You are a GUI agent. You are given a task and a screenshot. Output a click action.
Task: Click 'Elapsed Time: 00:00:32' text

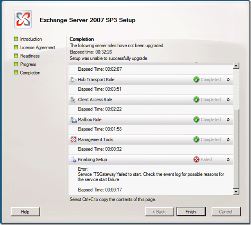click(100, 149)
